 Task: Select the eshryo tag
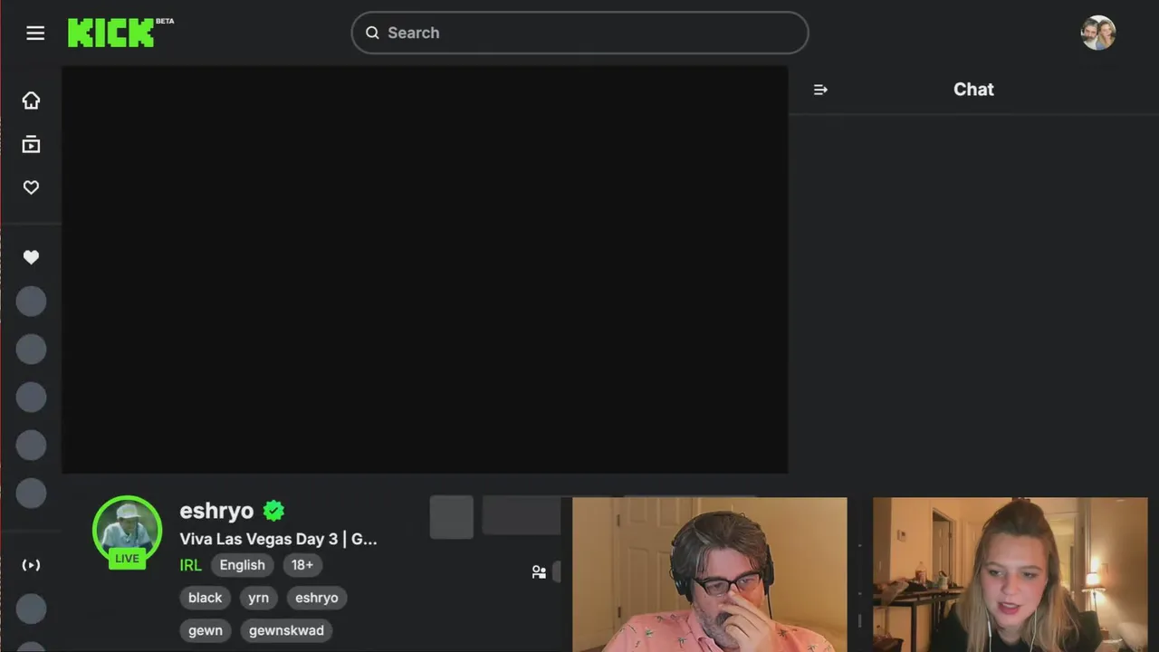coord(317,598)
